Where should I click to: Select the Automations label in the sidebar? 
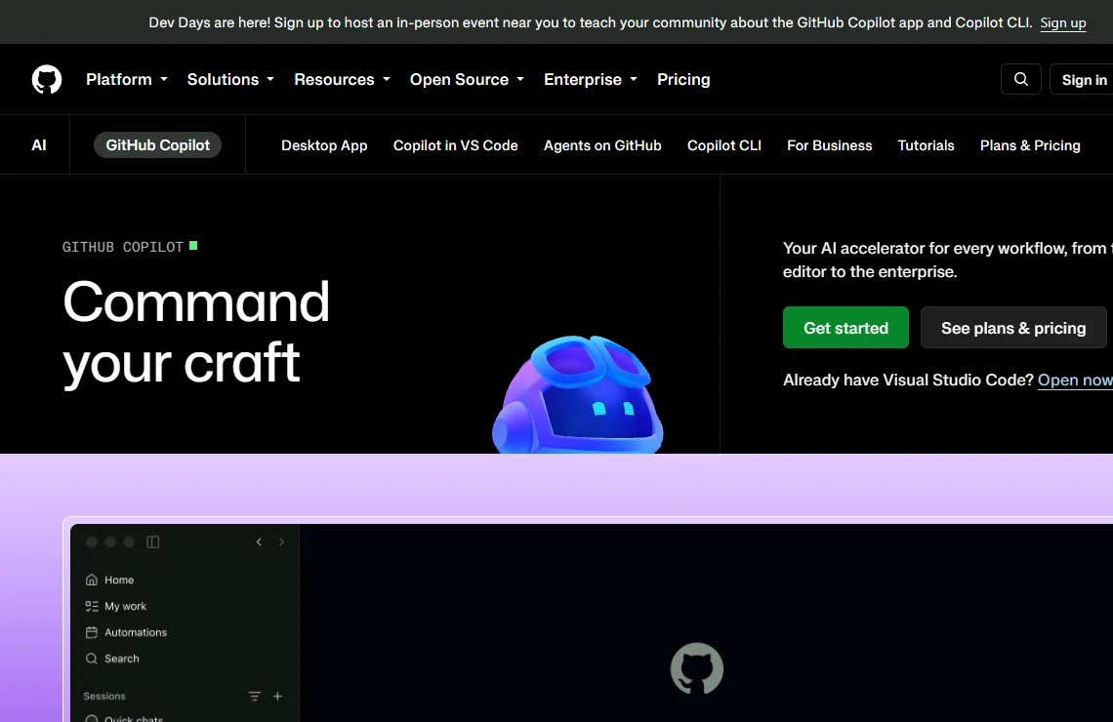click(x=136, y=632)
